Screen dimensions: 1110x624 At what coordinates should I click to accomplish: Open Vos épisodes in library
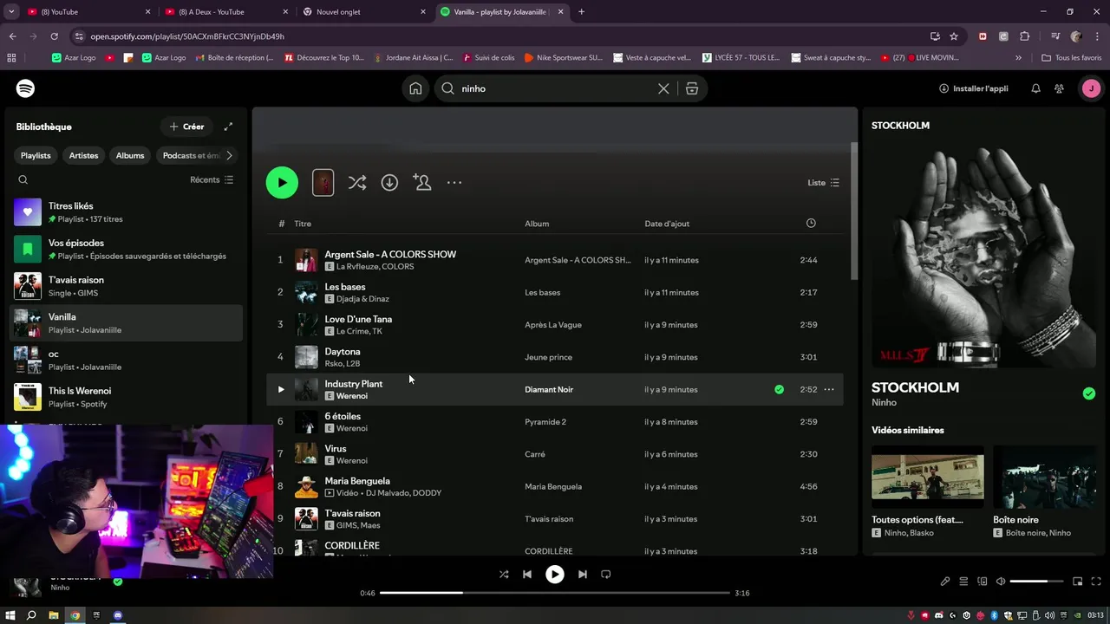point(127,250)
